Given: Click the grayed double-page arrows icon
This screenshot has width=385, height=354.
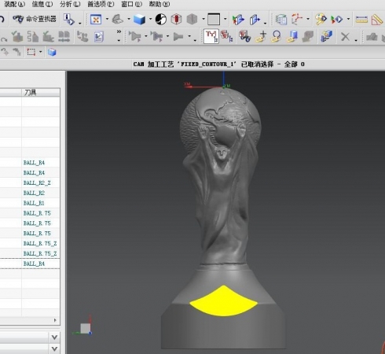Looking at the screenshot, I should click(x=64, y=36).
